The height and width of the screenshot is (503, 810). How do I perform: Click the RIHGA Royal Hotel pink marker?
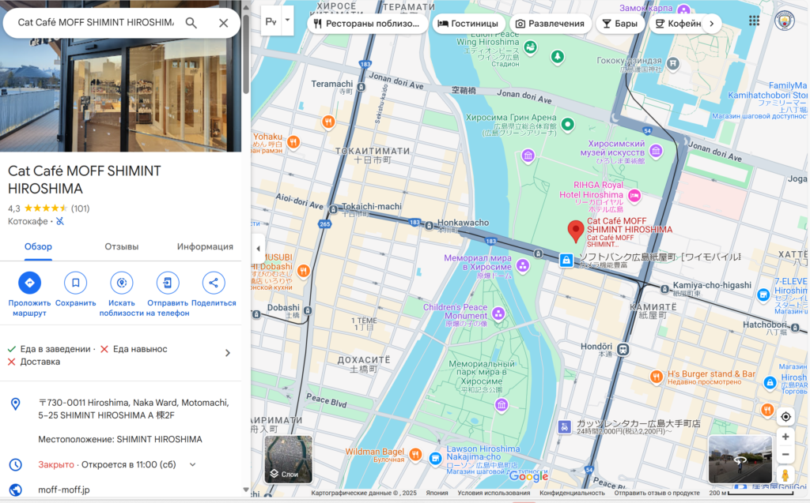pos(634,196)
